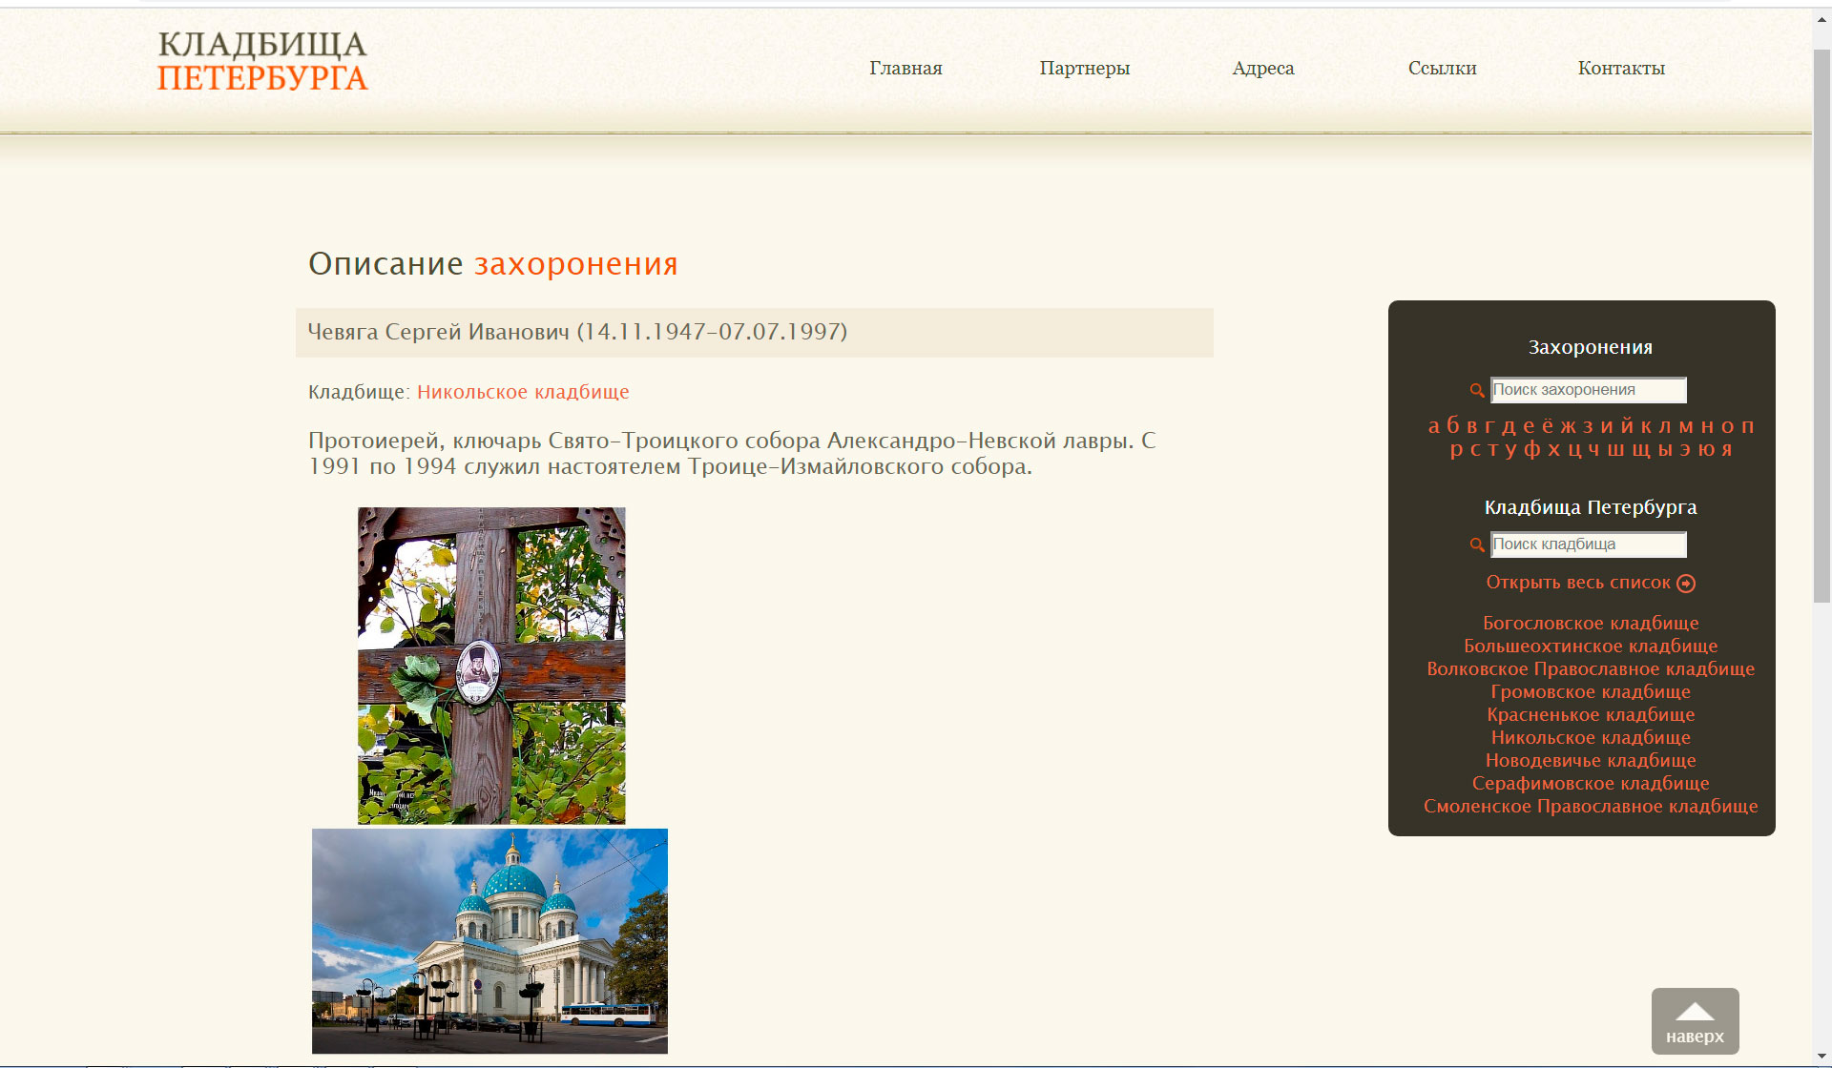1832x1068 pixels.
Task: Open Красненькое кладбище in the sidebar
Action: click(1591, 714)
